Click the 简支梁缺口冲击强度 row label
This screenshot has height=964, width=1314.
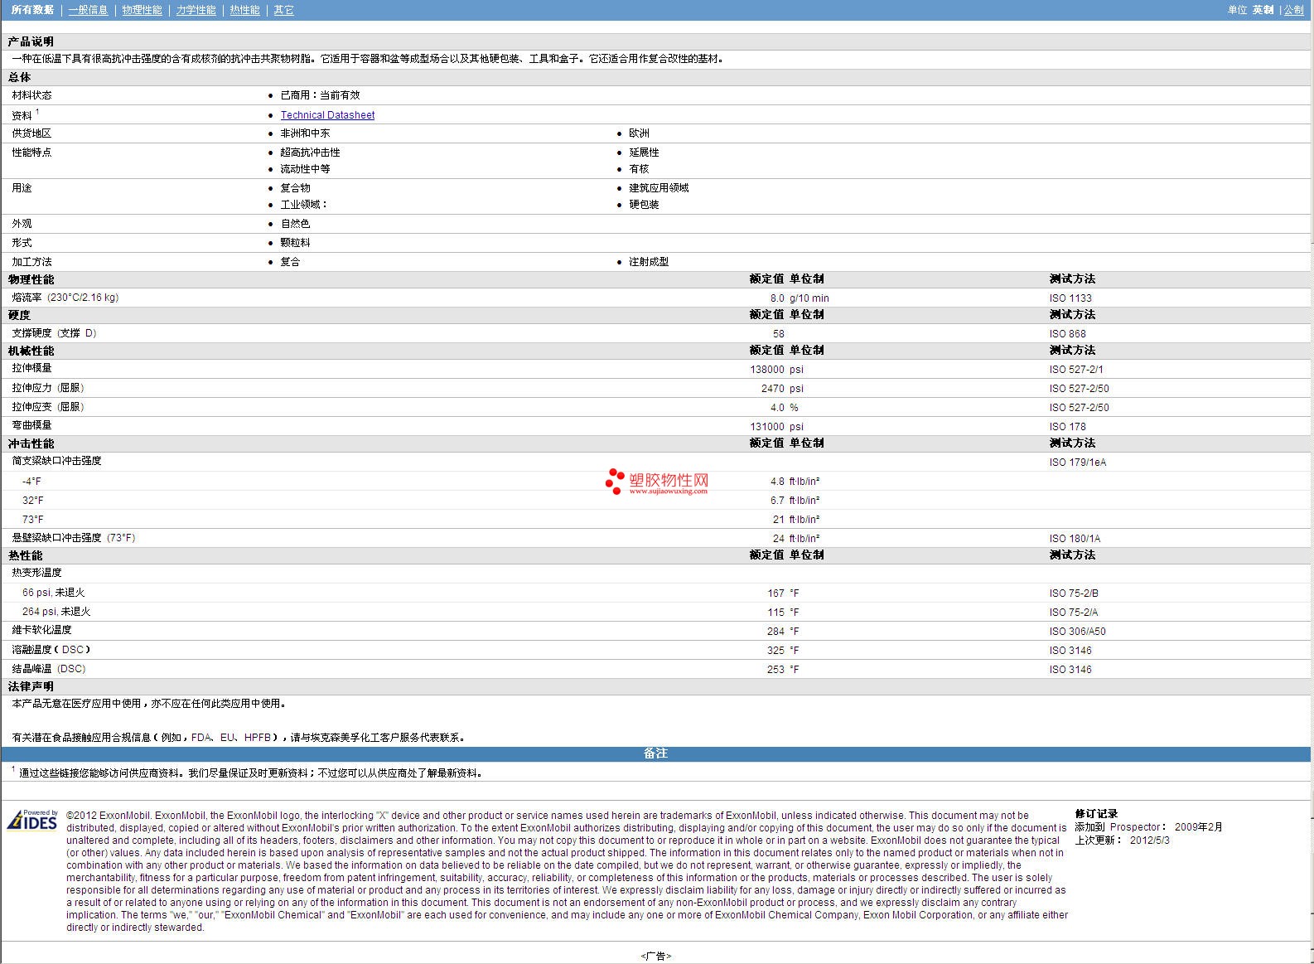[56, 461]
